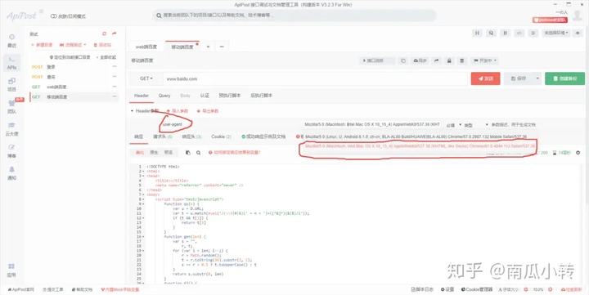The height and width of the screenshot is (295, 589).
Task: Open the APIs sidebar section
Action: click(x=12, y=63)
